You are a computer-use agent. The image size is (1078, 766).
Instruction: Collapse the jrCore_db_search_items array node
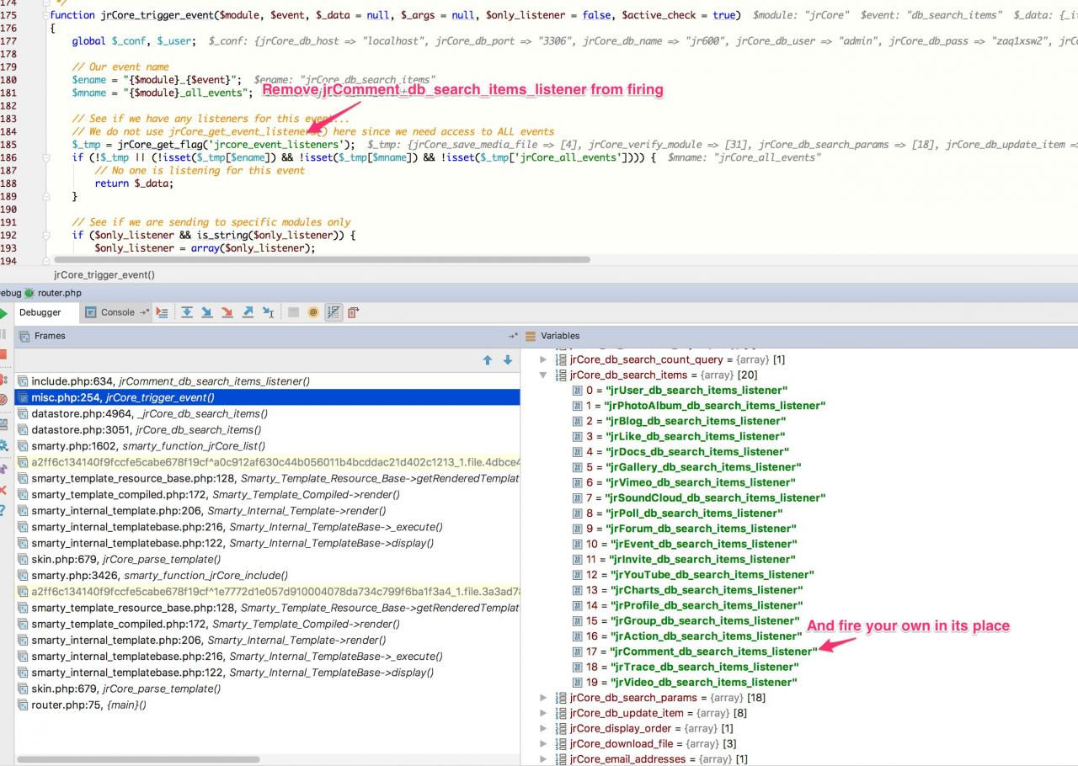click(x=543, y=375)
